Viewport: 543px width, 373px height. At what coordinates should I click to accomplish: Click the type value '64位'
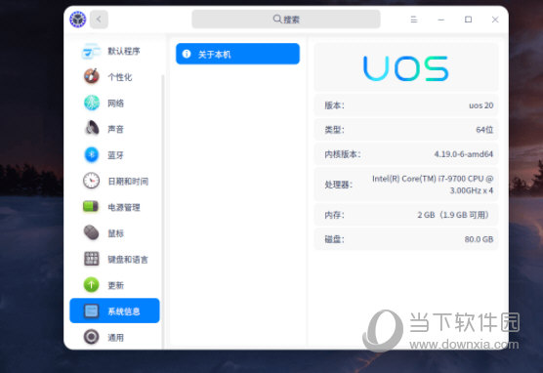click(x=484, y=130)
